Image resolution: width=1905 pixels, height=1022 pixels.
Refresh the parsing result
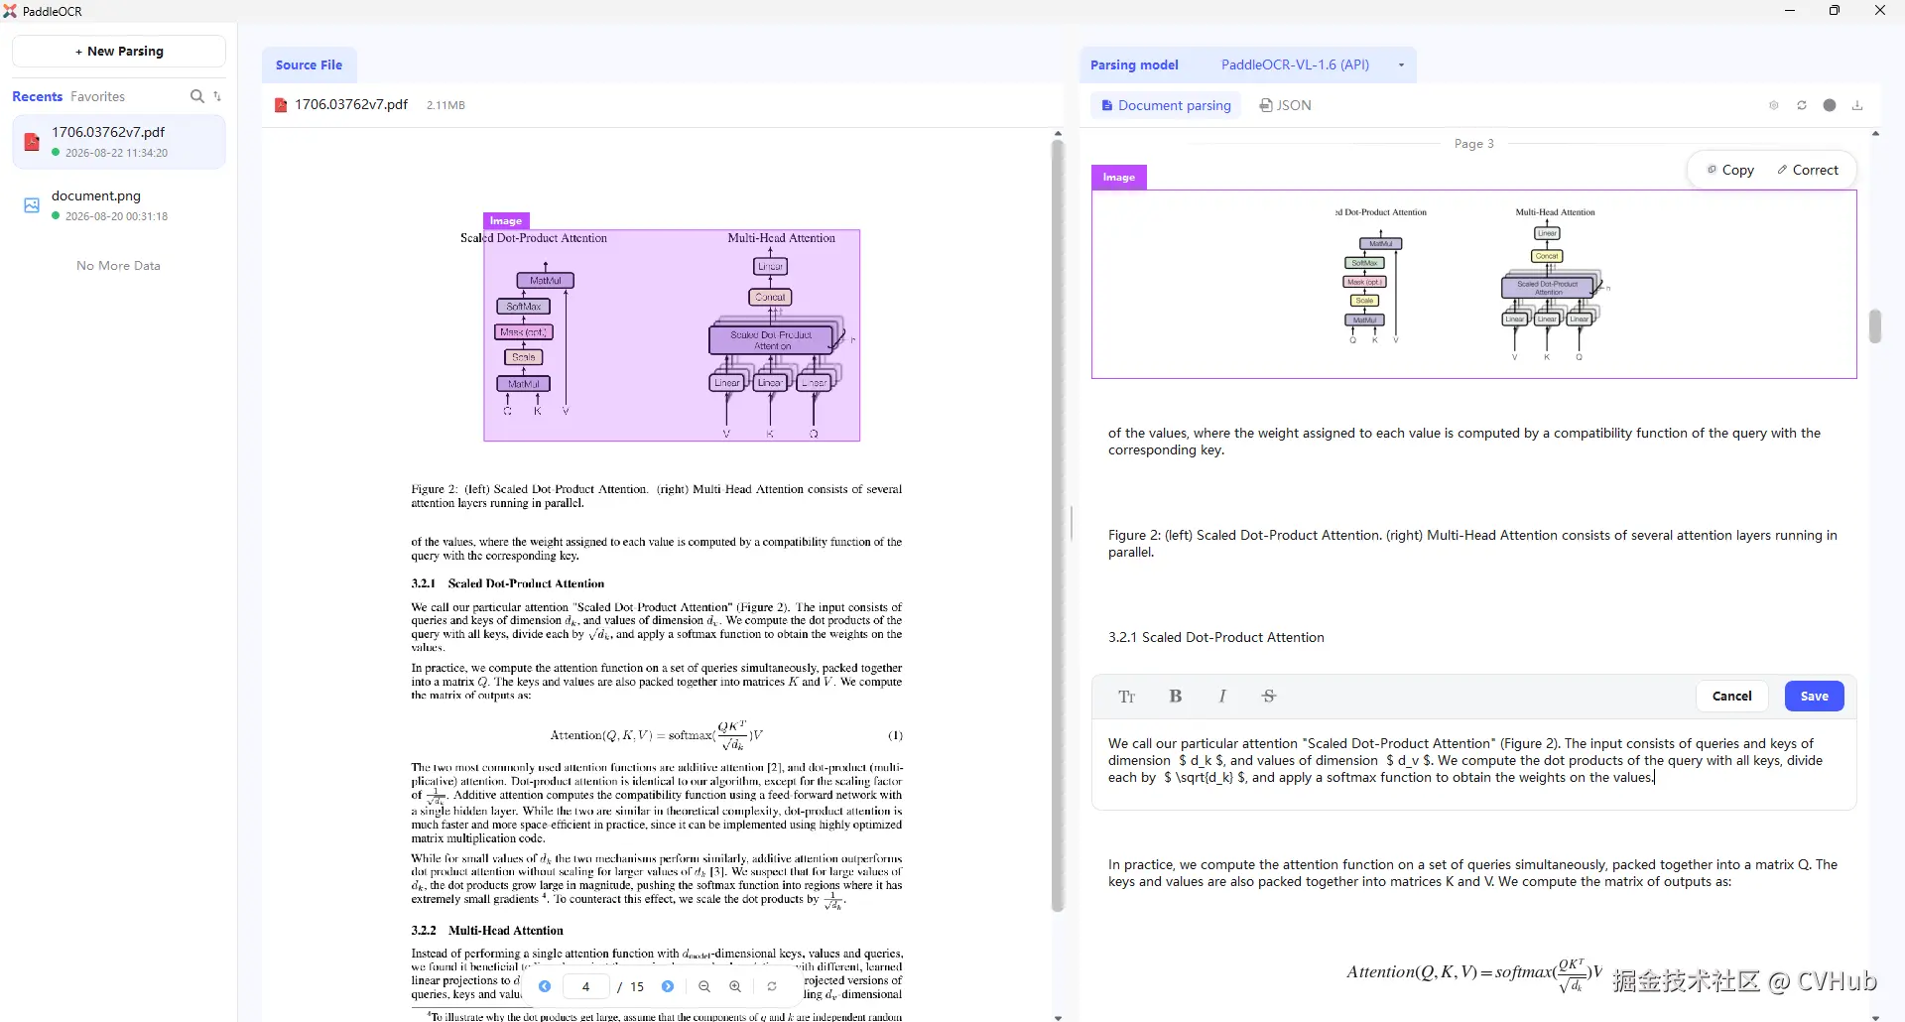(1802, 105)
